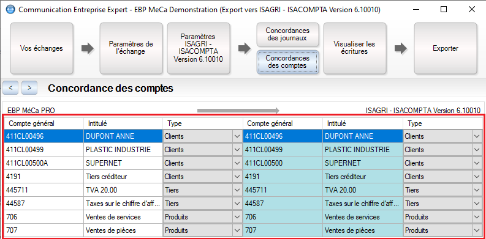Switch to Concordances des journaux
The height and width of the screenshot is (239, 486).
pyautogui.click(x=287, y=34)
